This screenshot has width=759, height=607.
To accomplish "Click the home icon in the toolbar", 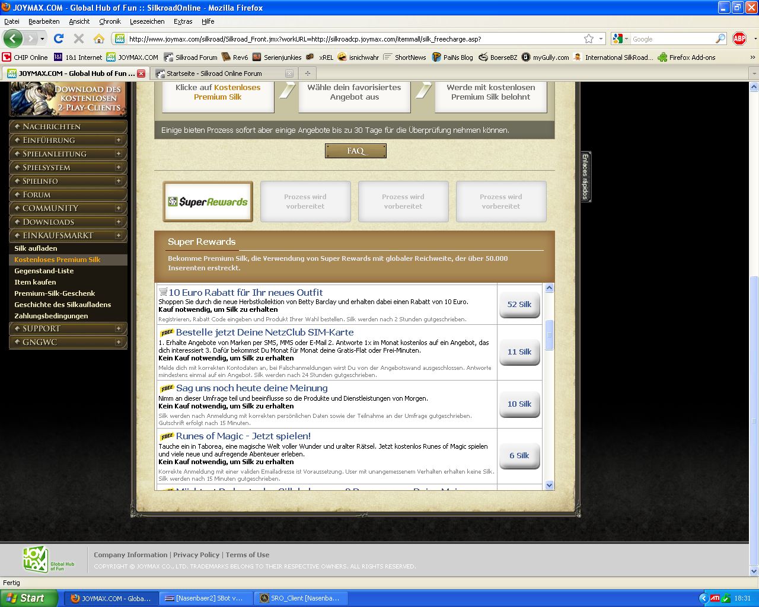I will click(x=99, y=39).
